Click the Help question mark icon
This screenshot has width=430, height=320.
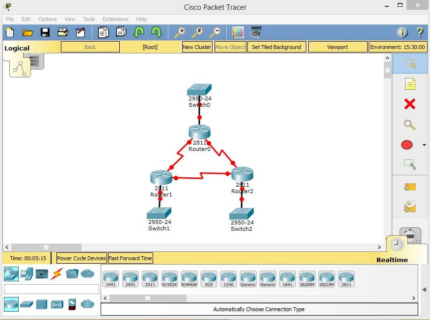420,32
